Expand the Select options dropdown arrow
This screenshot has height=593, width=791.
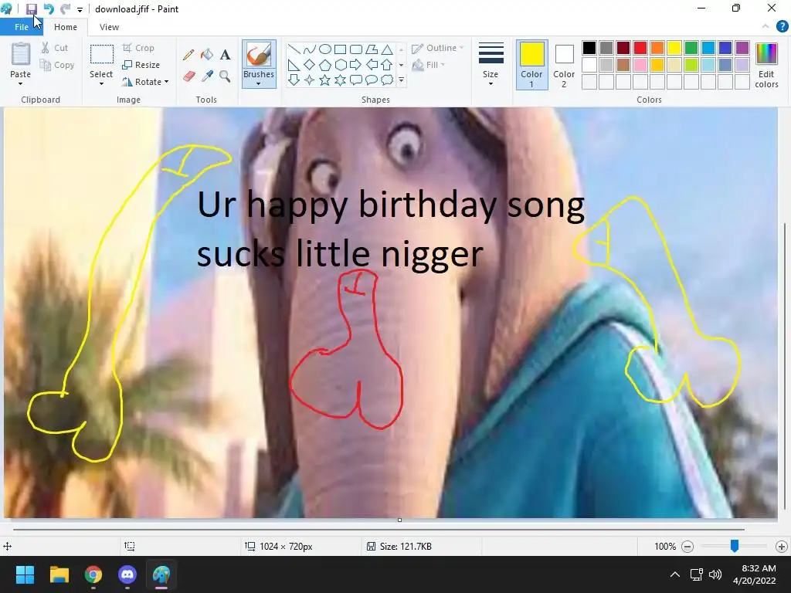[101, 83]
